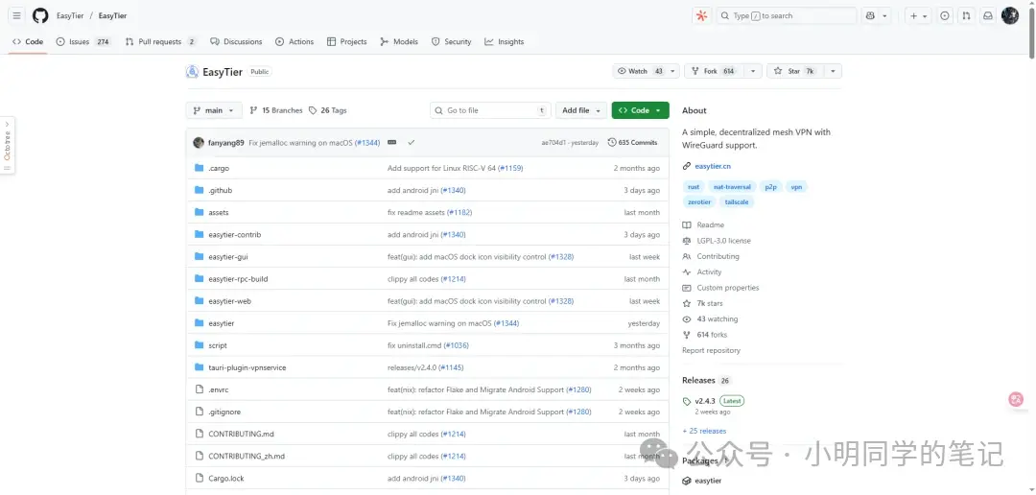Open the assets folder
1036x495 pixels.
[218, 212]
